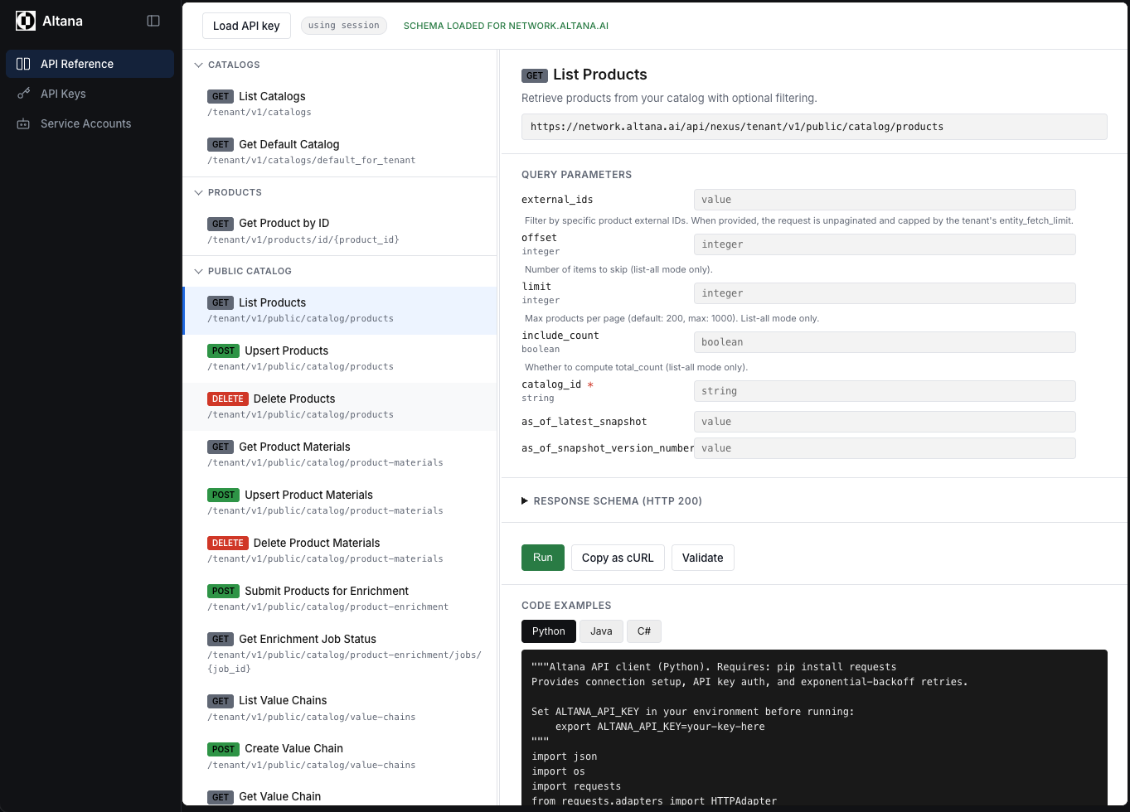The width and height of the screenshot is (1130, 812).
Task: Click the catalog_id string field
Action: 885,391
